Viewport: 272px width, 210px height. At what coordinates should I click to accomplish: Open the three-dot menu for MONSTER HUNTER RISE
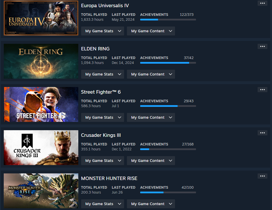(262, 176)
